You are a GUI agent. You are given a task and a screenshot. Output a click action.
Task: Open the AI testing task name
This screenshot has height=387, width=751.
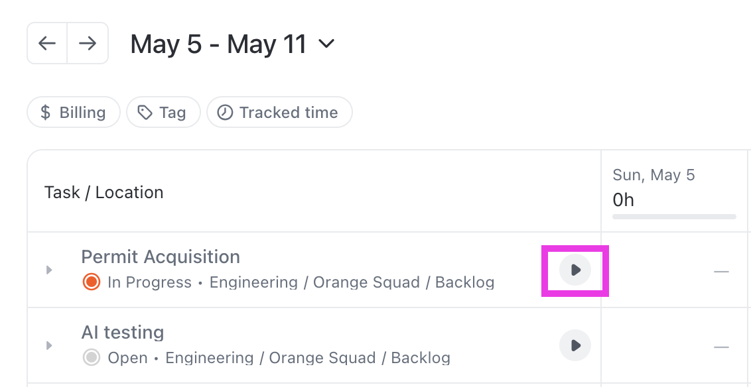click(123, 333)
